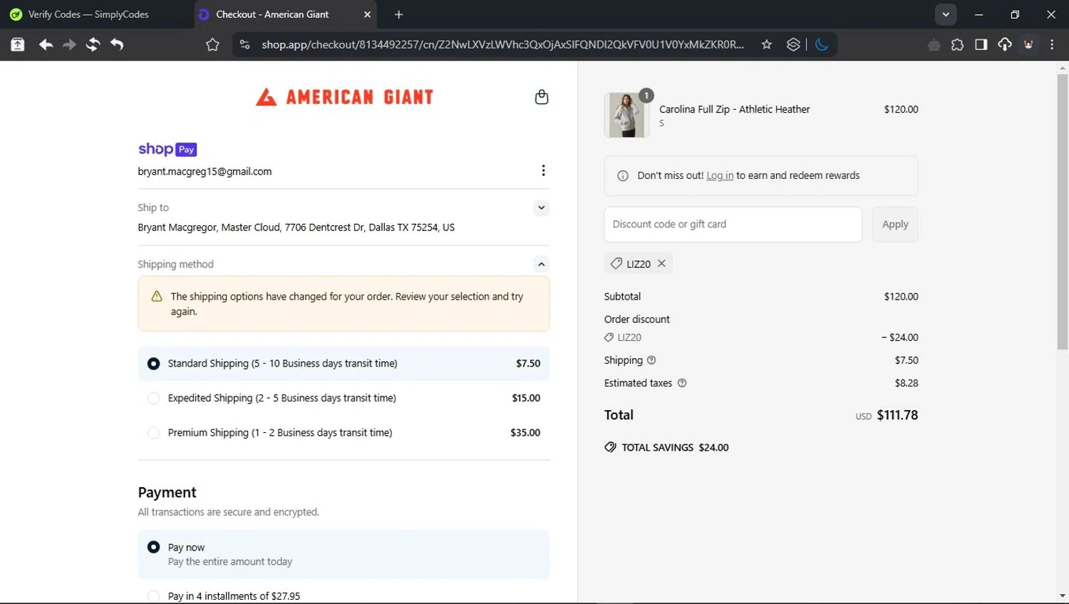1069x604 pixels.
Task: Click the cloud upload toolbar icon
Action: (1005, 44)
